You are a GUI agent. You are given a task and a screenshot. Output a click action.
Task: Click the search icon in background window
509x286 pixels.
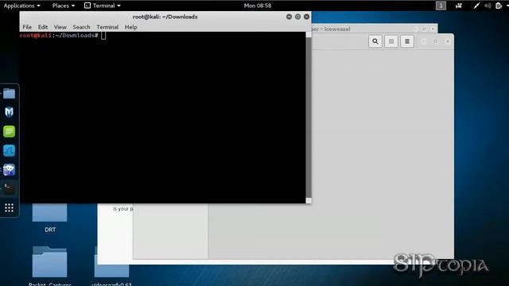375,41
